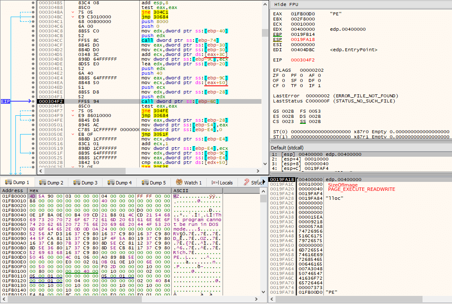
Task: Click disassembly scrollbar down arrow
Action: point(265,164)
